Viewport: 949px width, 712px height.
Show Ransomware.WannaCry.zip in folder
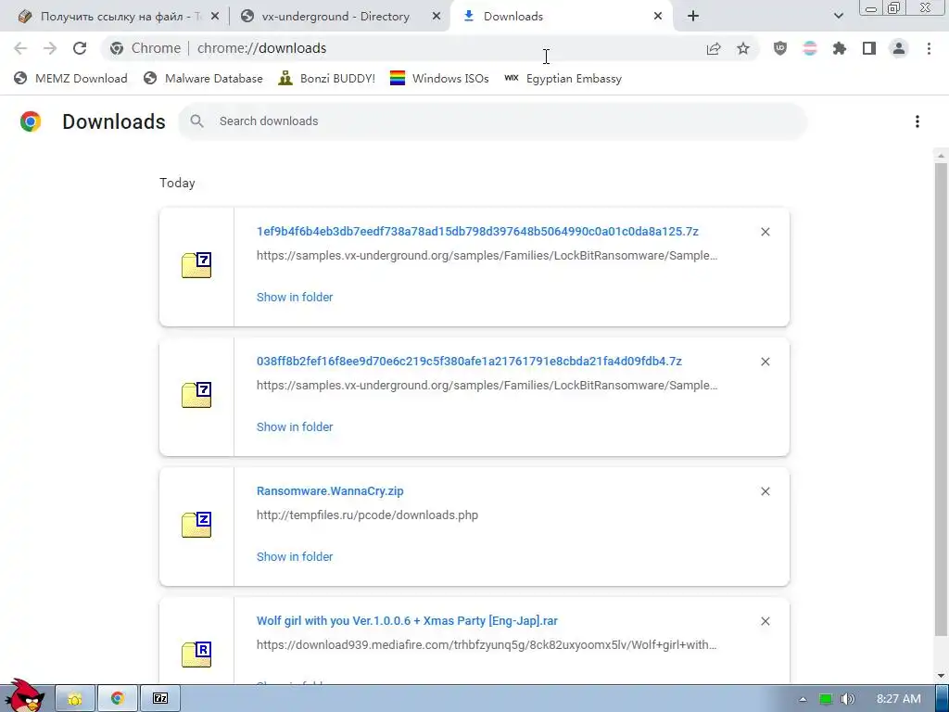(295, 557)
